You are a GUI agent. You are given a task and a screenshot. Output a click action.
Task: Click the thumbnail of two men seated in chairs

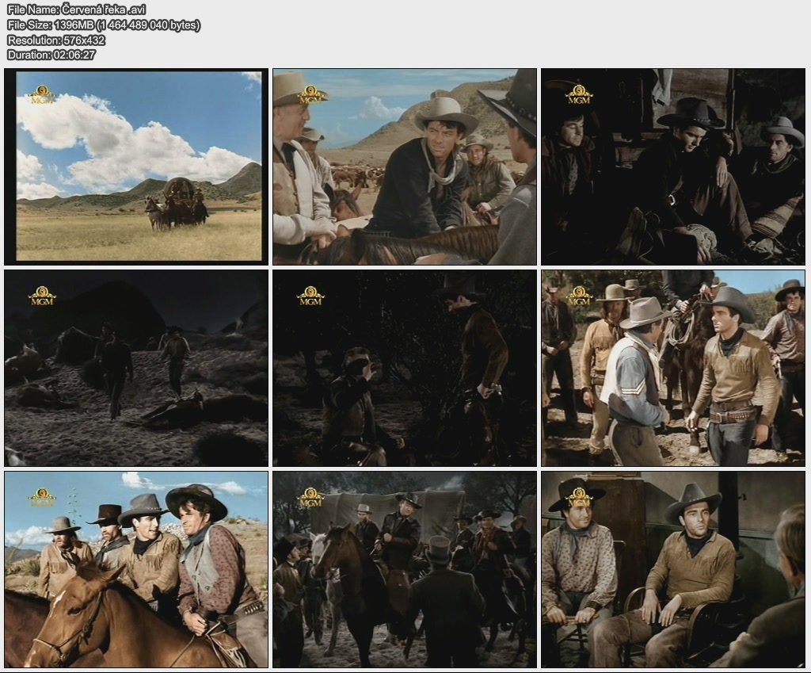coord(673,569)
